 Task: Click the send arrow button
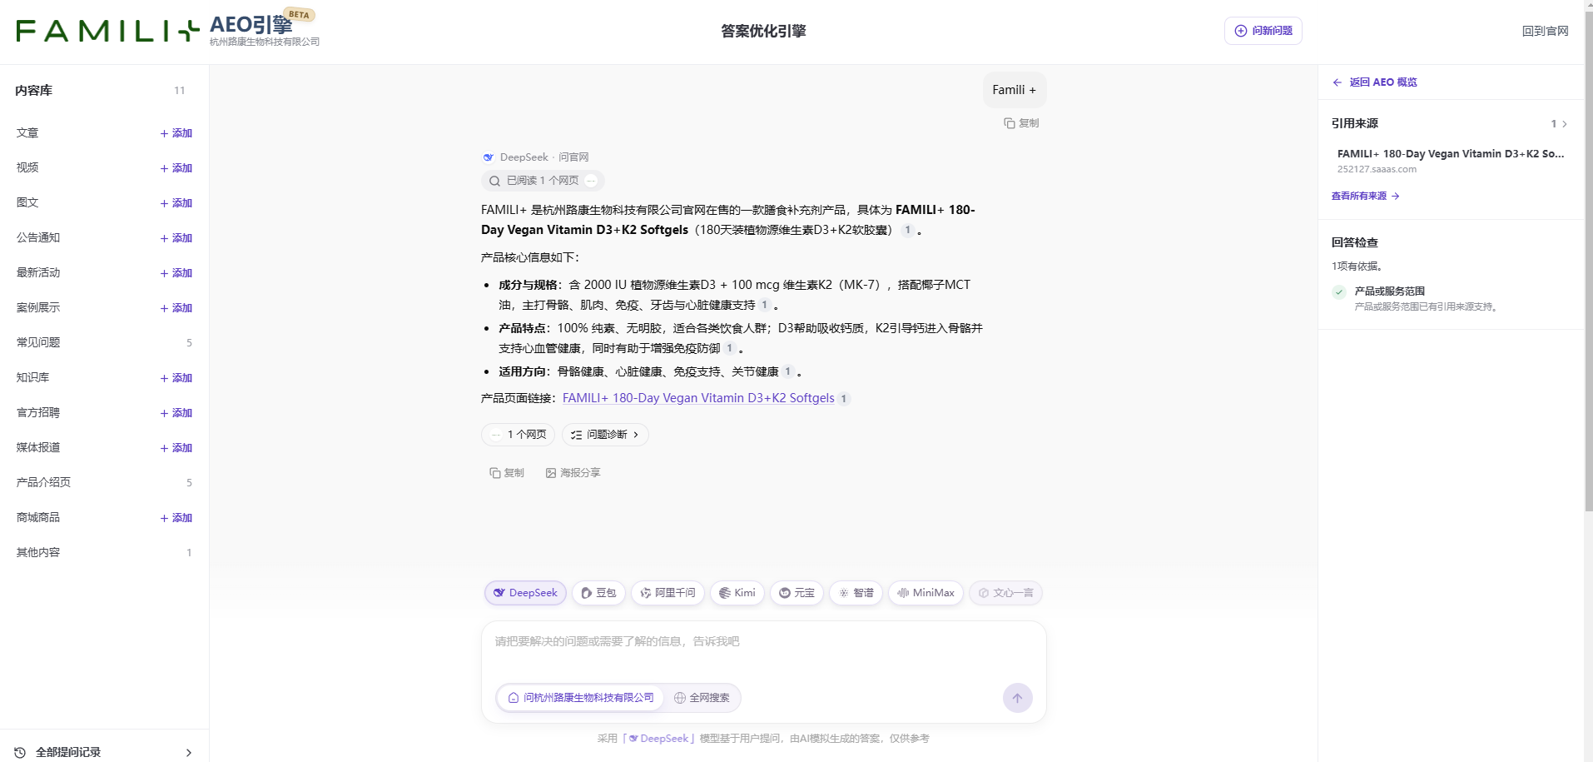point(1017,698)
